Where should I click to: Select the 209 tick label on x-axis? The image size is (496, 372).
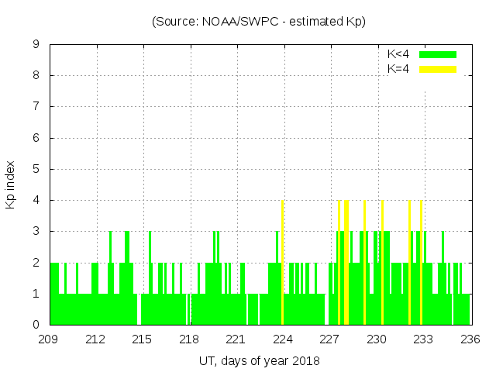coord(50,339)
